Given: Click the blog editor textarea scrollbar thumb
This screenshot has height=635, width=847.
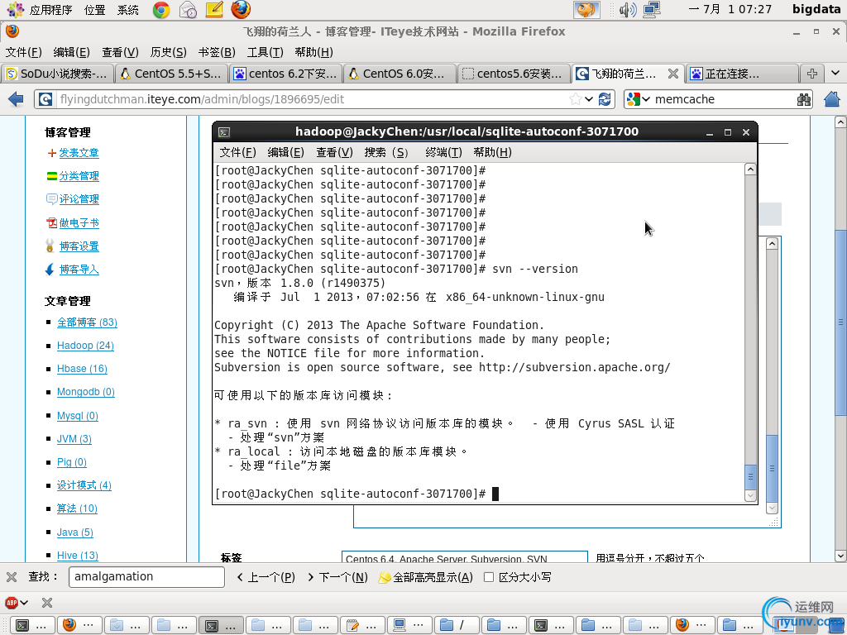Looking at the screenshot, I should click(x=772, y=469).
